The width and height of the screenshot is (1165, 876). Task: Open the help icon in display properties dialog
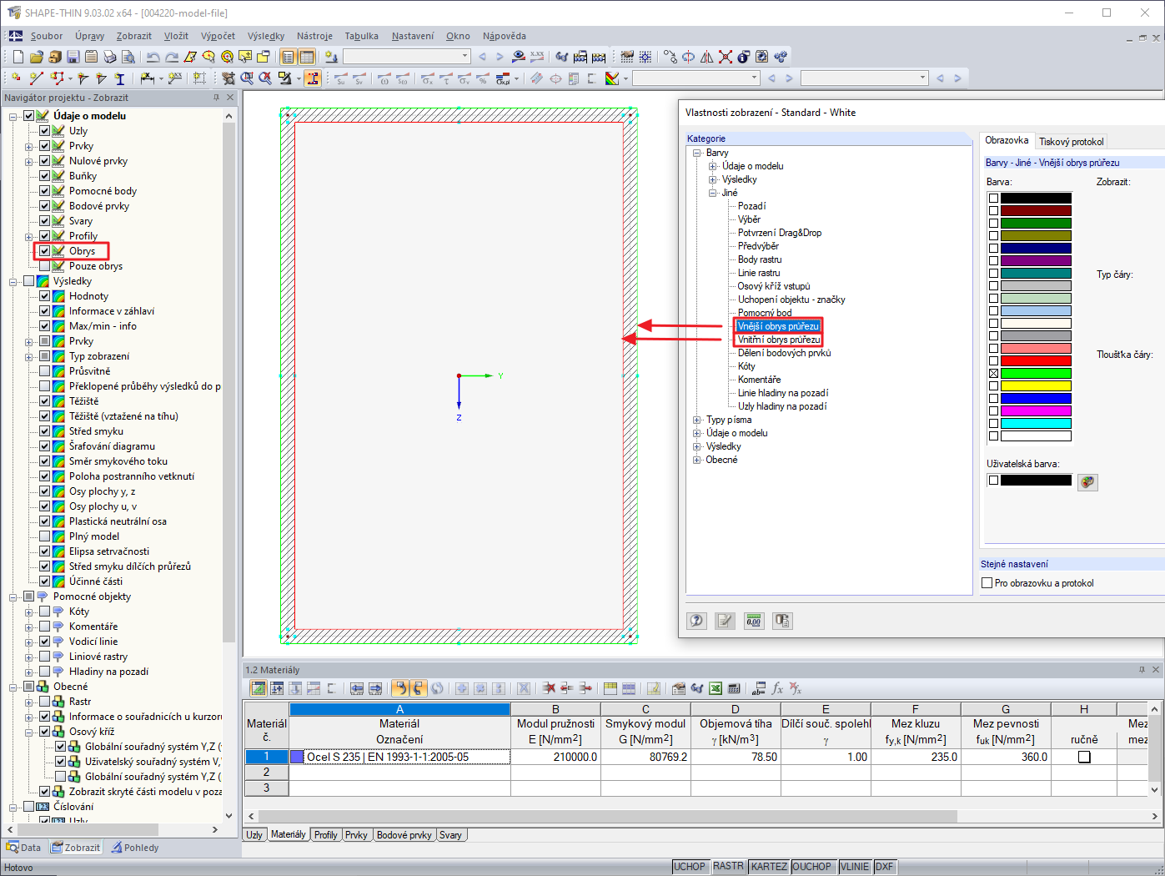tap(697, 621)
